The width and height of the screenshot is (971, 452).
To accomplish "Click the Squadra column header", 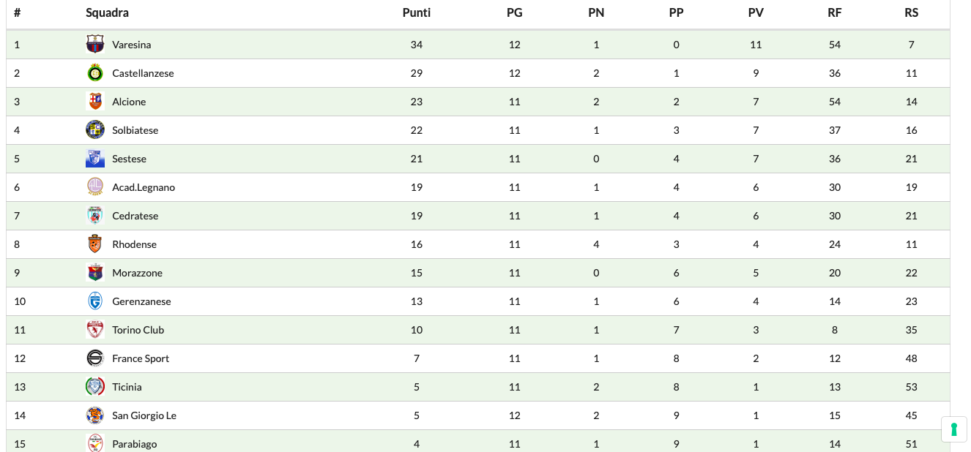I will pos(107,12).
